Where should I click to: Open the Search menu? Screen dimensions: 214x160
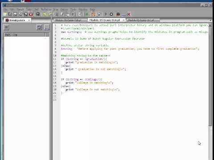[21, 9]
